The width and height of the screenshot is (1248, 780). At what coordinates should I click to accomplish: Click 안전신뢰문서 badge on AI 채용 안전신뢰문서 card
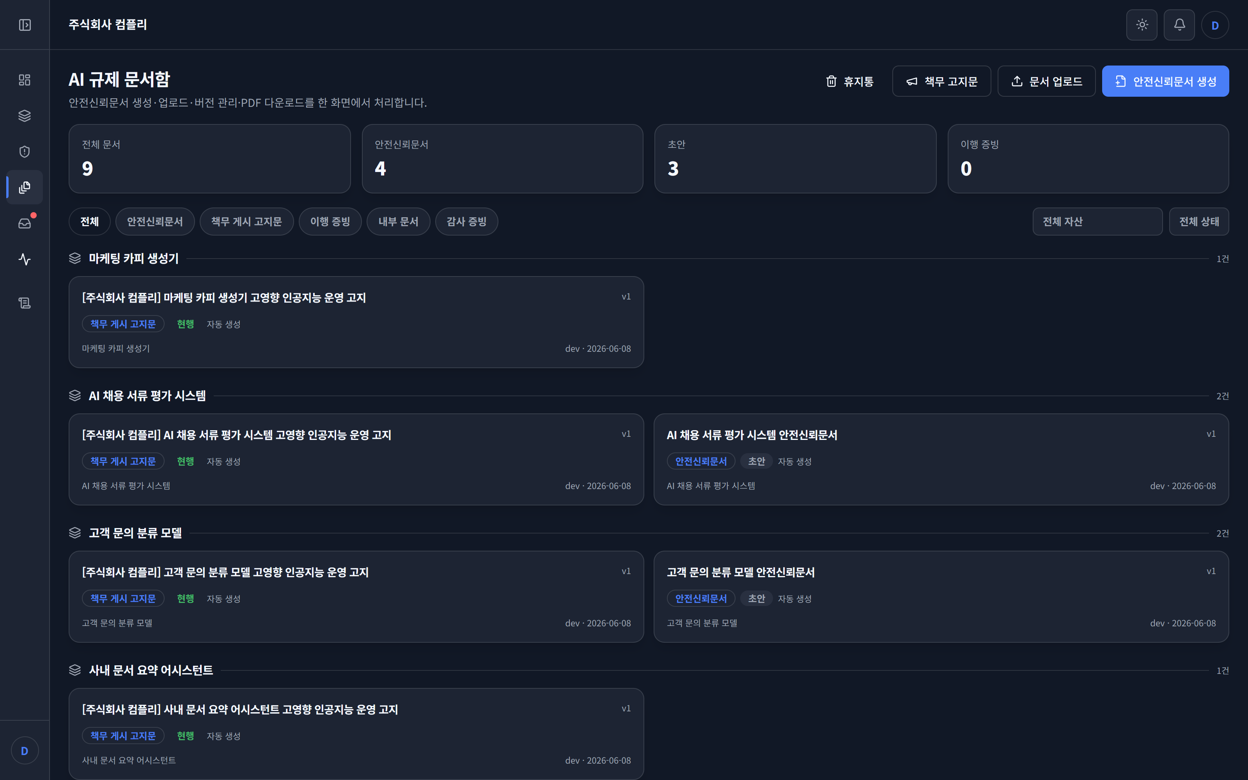click(701, 461)
